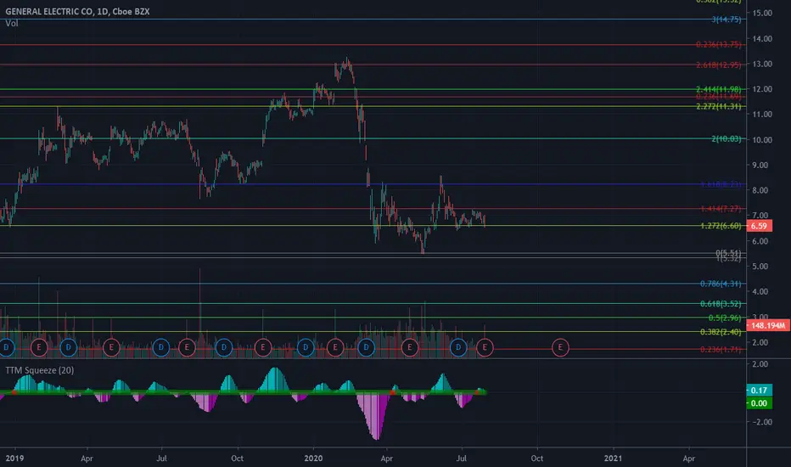Open the late April 2019 earnings E marker
The height and width of the screenshot is (467, 791).
[111, 347]
